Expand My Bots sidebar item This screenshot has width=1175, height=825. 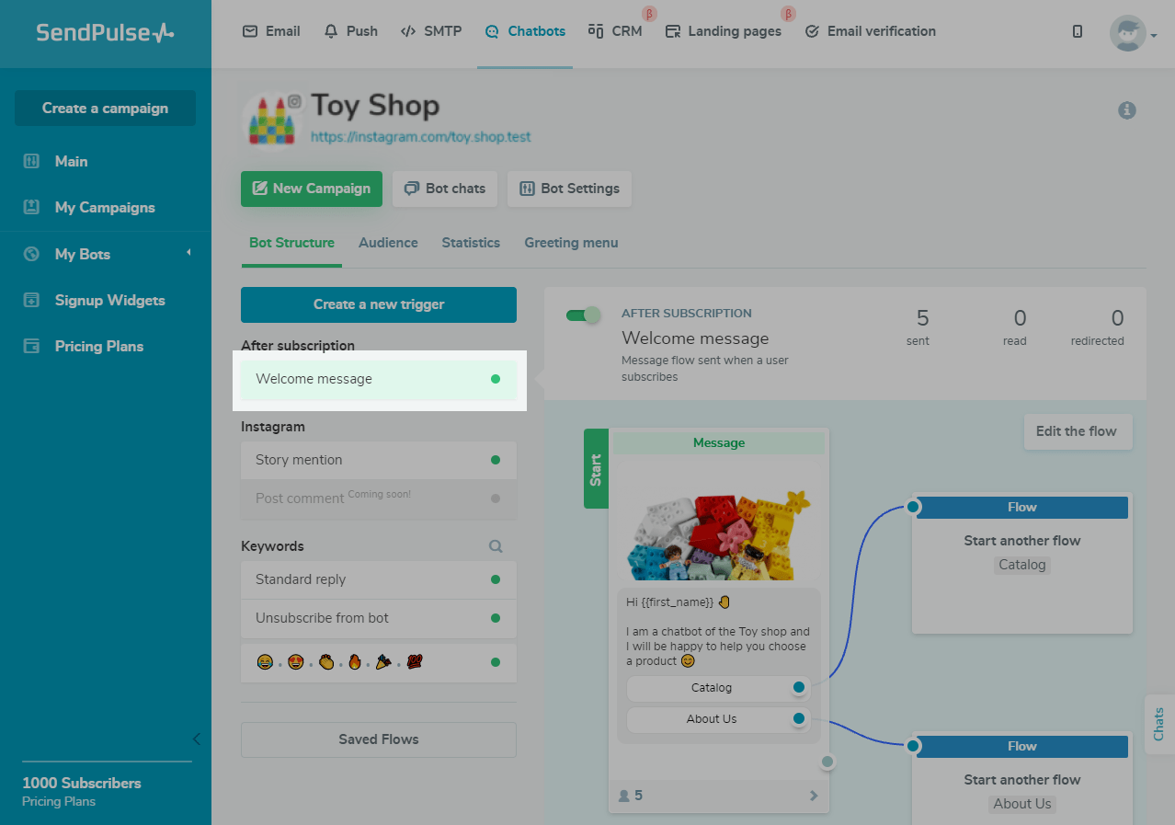point(105,254)
